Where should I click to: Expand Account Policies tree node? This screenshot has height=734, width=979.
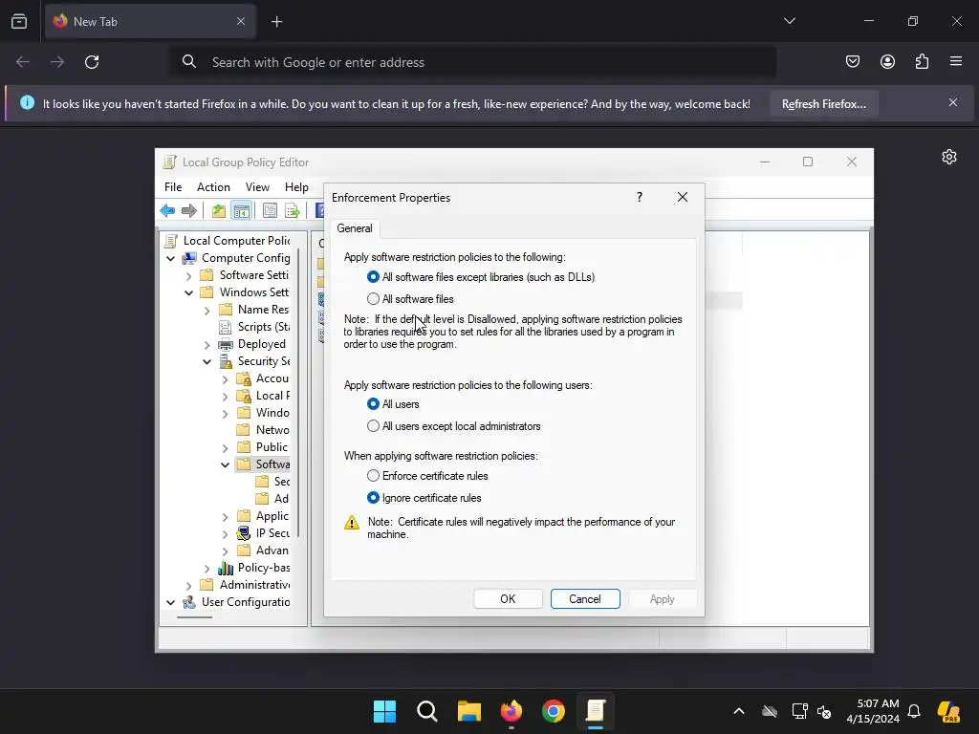[x=225, y=378]
